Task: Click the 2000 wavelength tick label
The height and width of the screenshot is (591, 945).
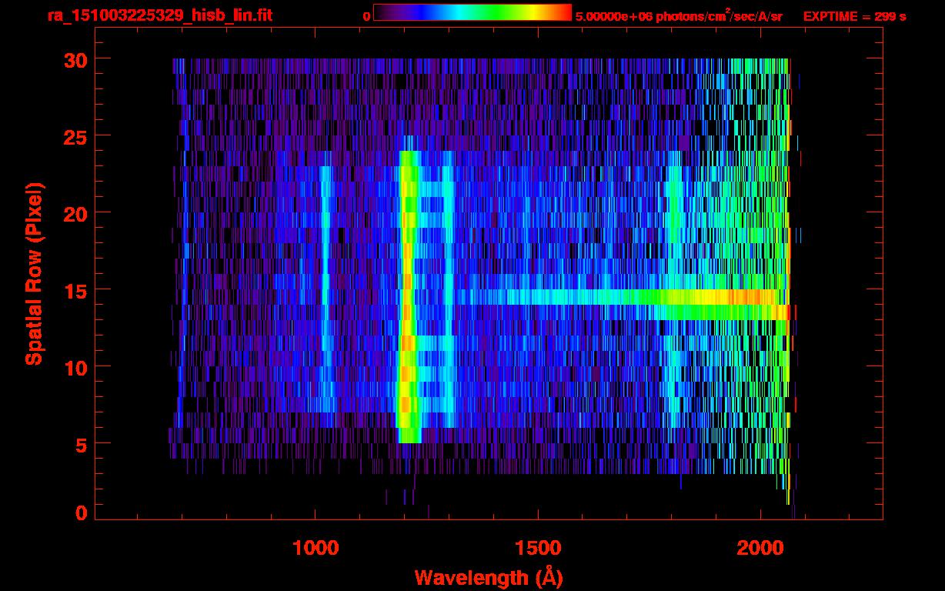Action: [x=760, y=548]
